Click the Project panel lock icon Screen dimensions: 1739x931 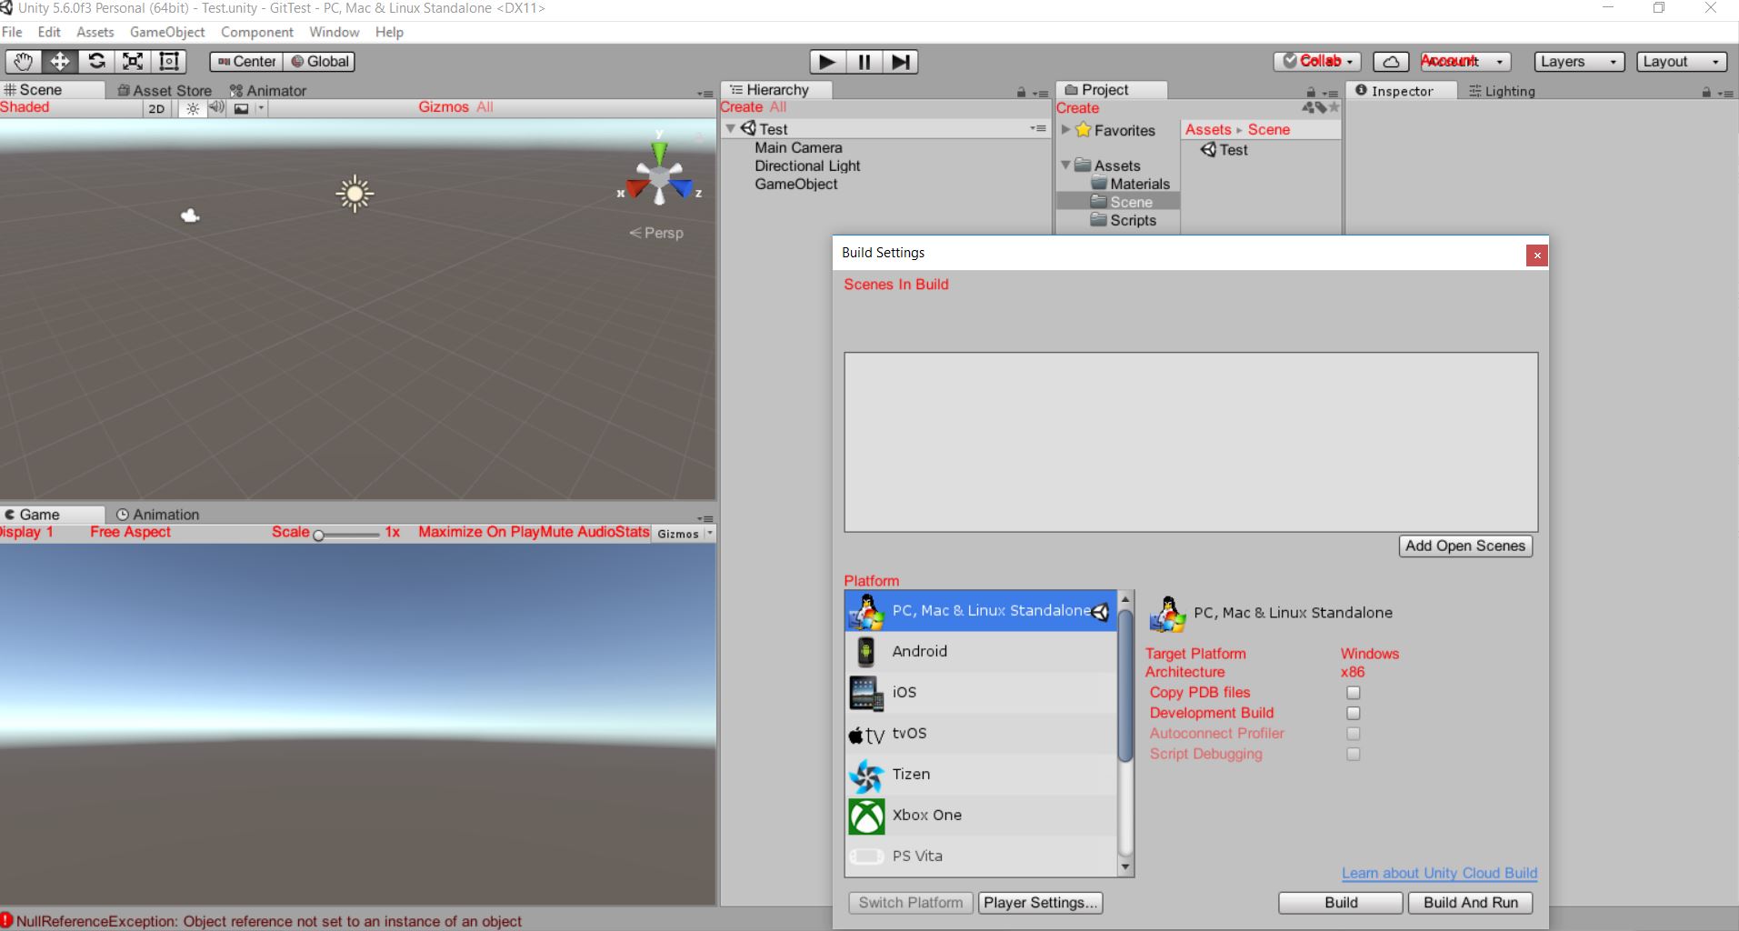click(1311, 92)
